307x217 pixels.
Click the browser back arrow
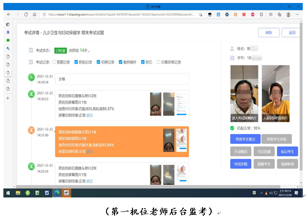click(8, 14)
